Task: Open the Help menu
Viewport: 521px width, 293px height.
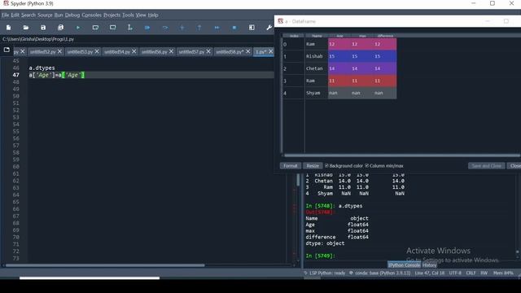Action: [x=153, y=15]
